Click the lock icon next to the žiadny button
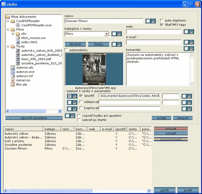Viewport: 202px width, 194px height. point(119,45)
